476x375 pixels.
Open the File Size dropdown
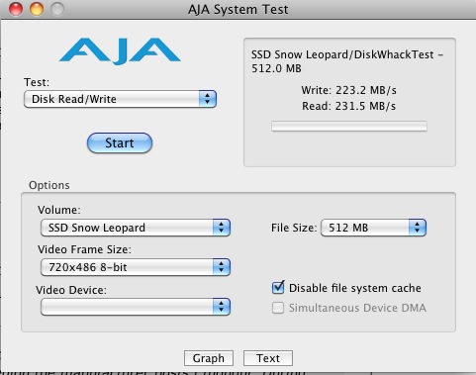(x=373, y=228)
